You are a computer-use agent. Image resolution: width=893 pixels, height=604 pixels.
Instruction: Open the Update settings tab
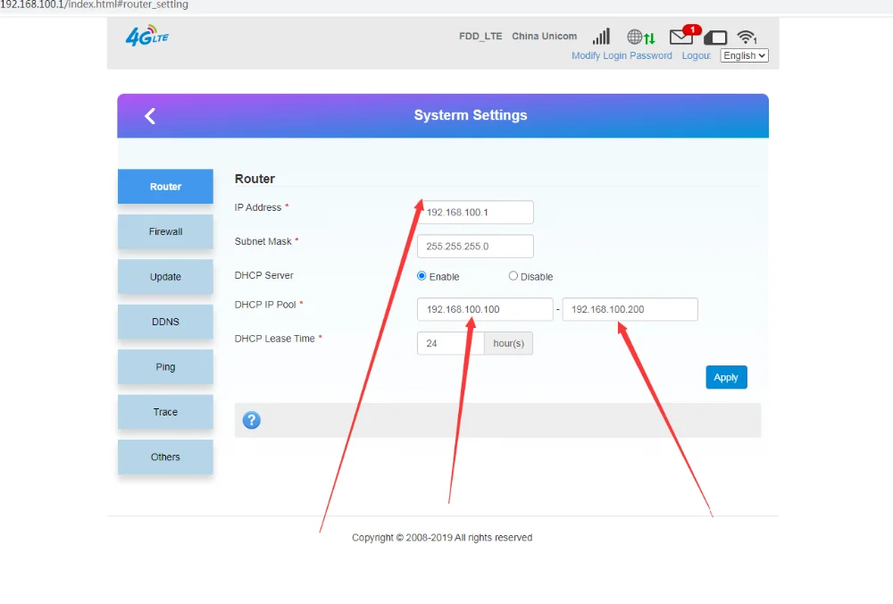click(x=166, y=276)
